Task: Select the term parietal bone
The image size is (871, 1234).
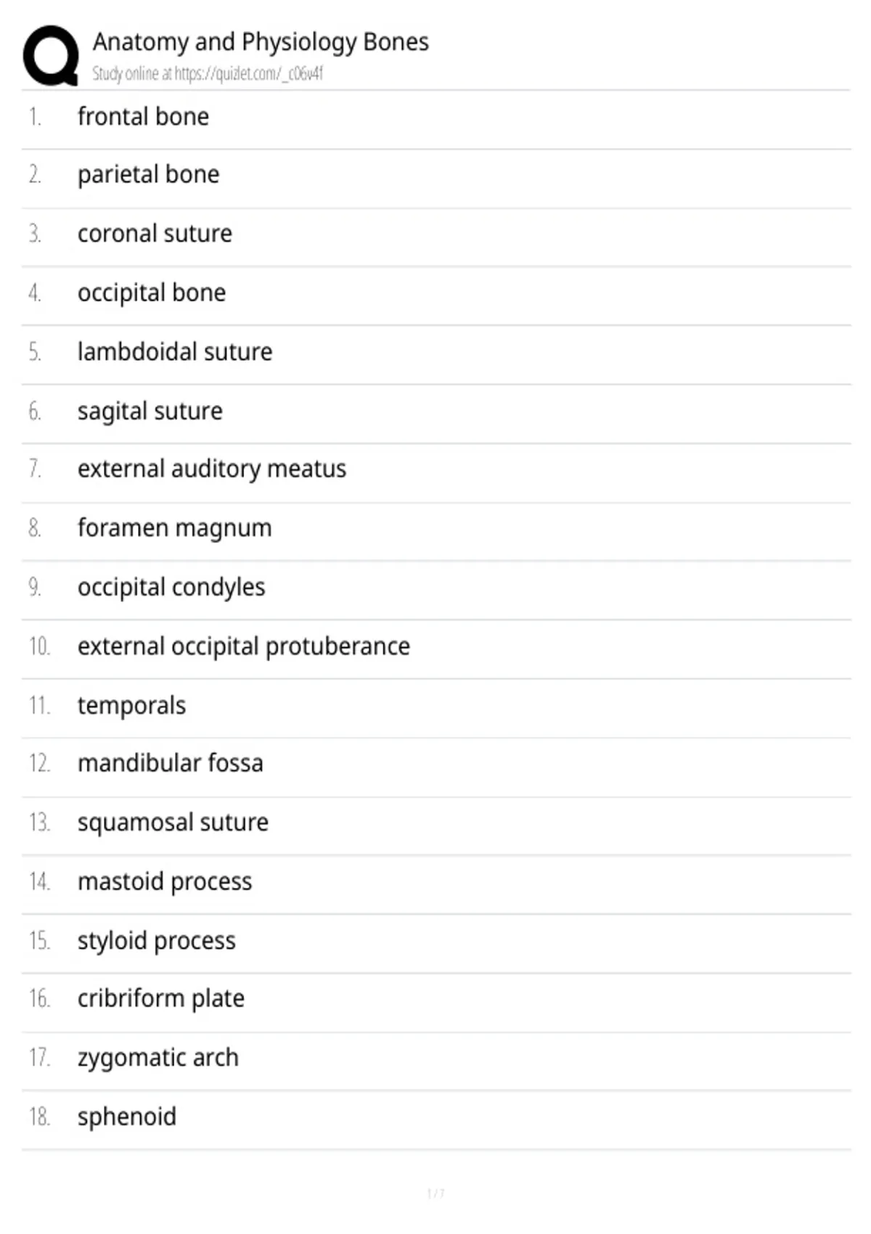Action: (149, 175)
